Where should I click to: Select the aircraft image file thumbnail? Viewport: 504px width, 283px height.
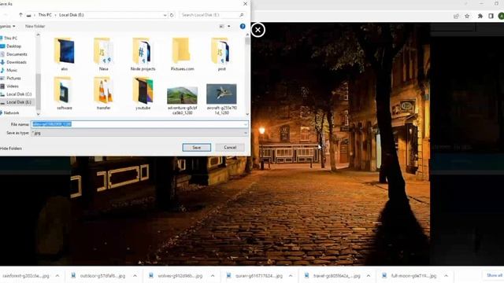coord(221,94)
